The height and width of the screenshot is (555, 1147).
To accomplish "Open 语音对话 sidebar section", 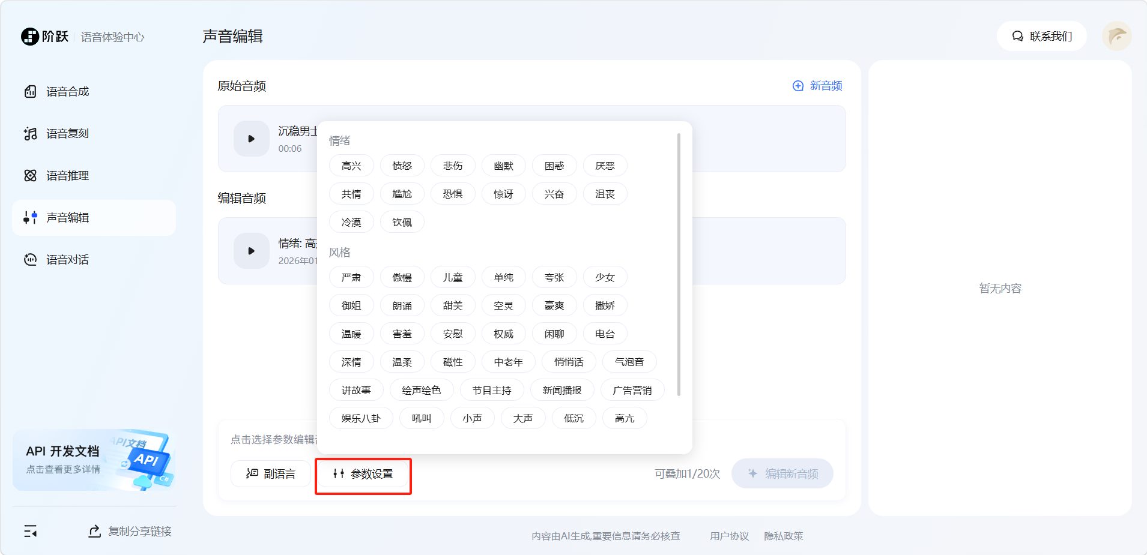I will 67,260.
